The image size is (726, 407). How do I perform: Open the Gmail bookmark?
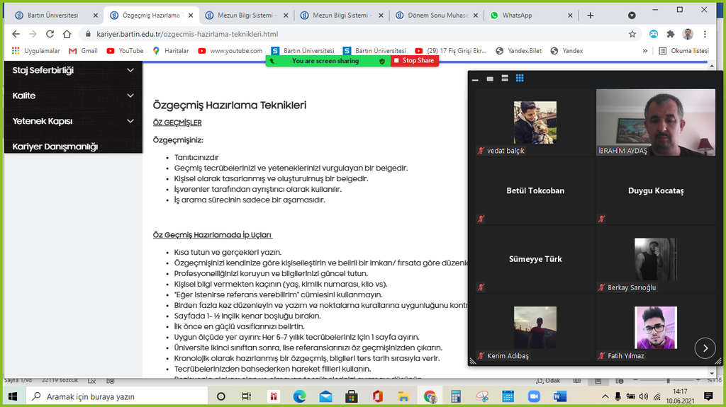83,51
